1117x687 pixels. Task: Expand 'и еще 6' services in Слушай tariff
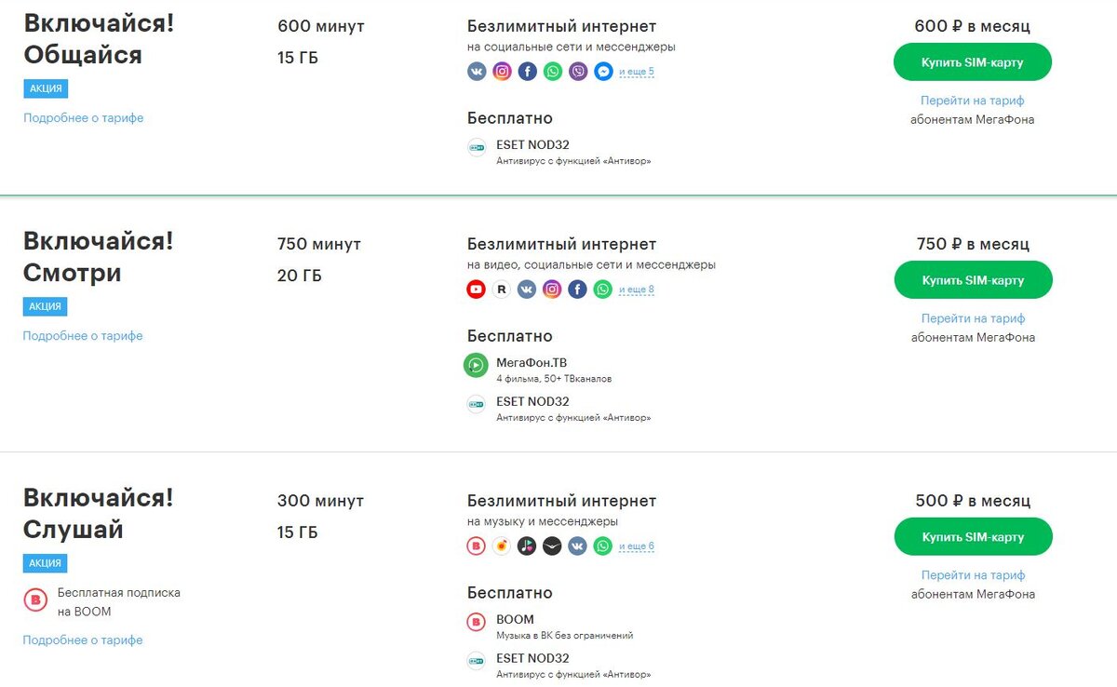[637, 546]
